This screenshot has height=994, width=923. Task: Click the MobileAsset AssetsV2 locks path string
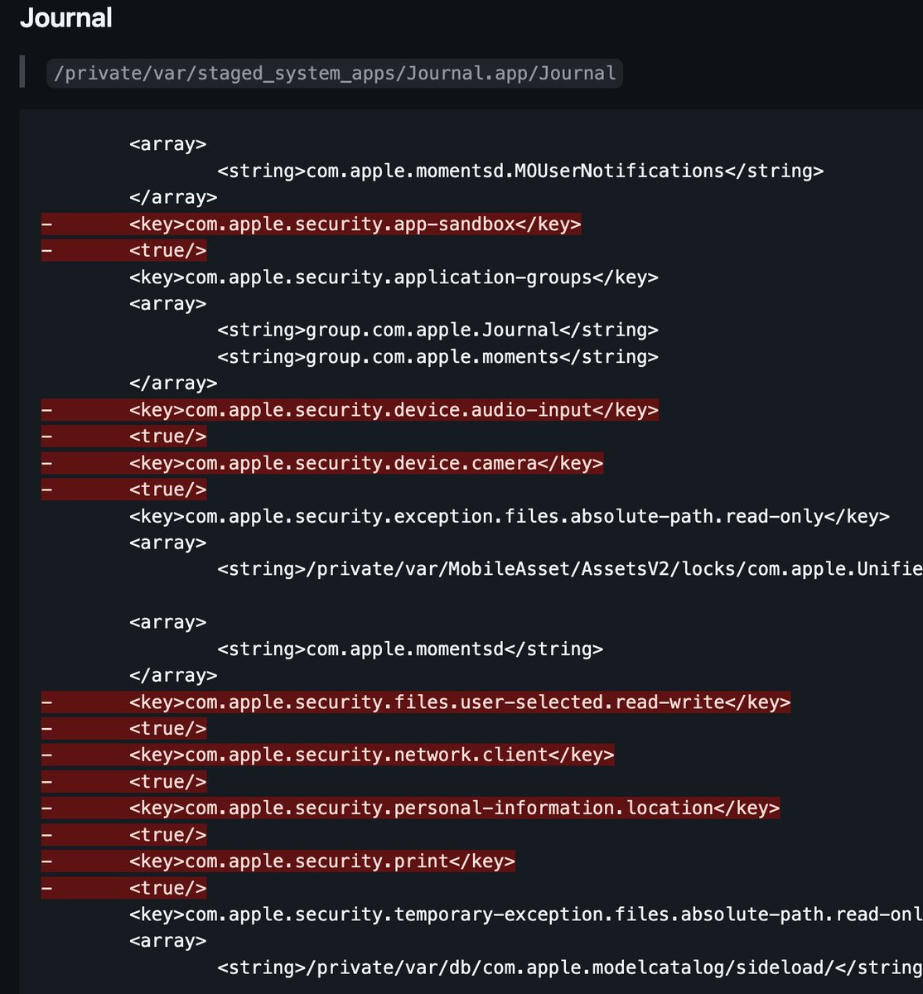(570, 569)
